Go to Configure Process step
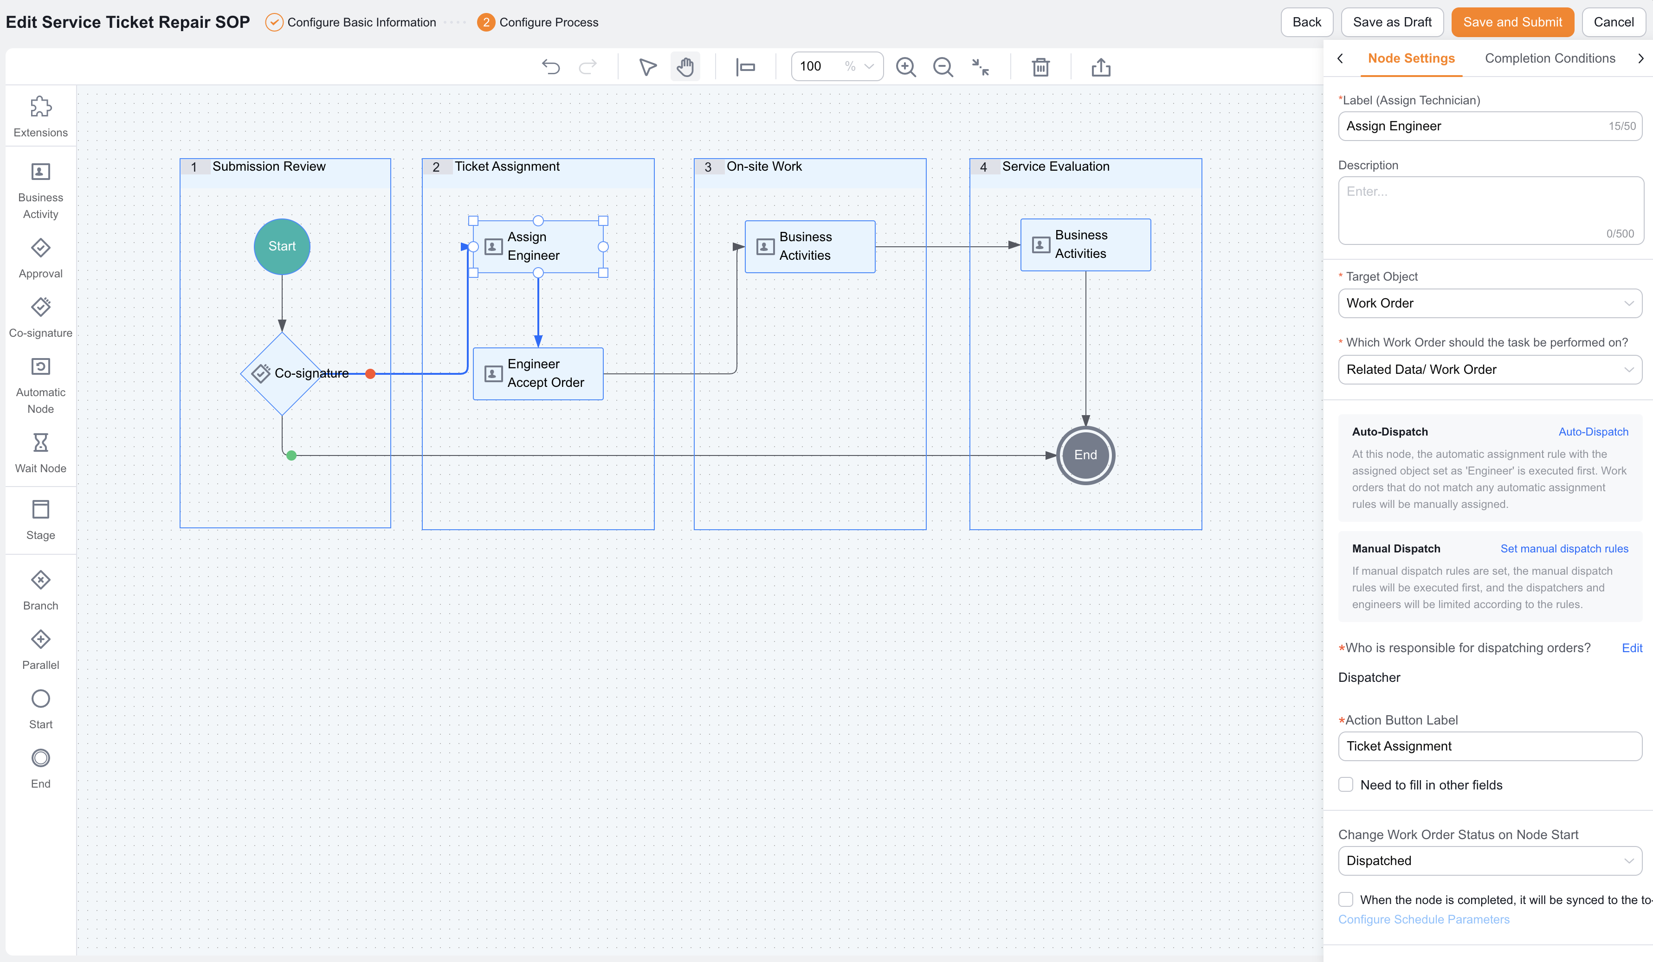The height and width of the screenshot is (962, 1653). tap(538, 22)
